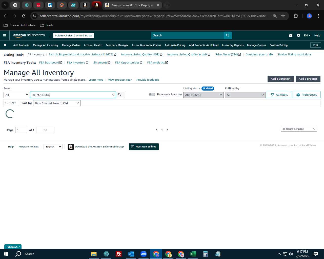Open Preferences button
The height and width of the screenshot is (259, 324).
pyautogui.click(x=306, y=95)
